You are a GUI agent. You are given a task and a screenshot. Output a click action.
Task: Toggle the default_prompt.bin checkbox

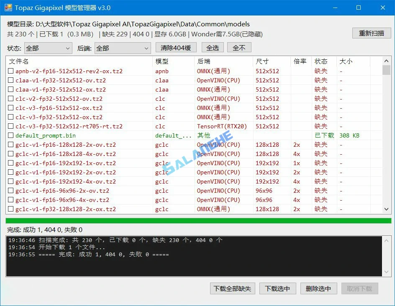tap(10, 135)
